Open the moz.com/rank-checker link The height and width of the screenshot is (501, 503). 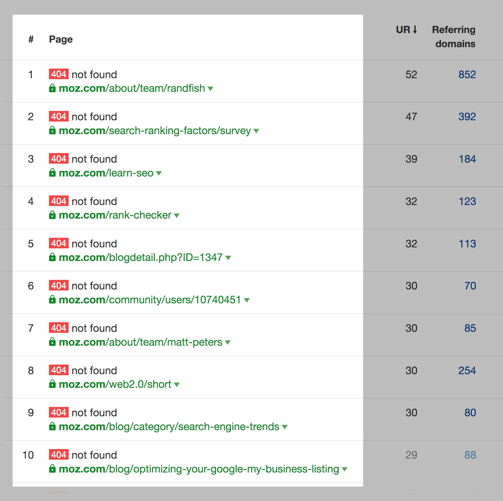click(115, 215)
